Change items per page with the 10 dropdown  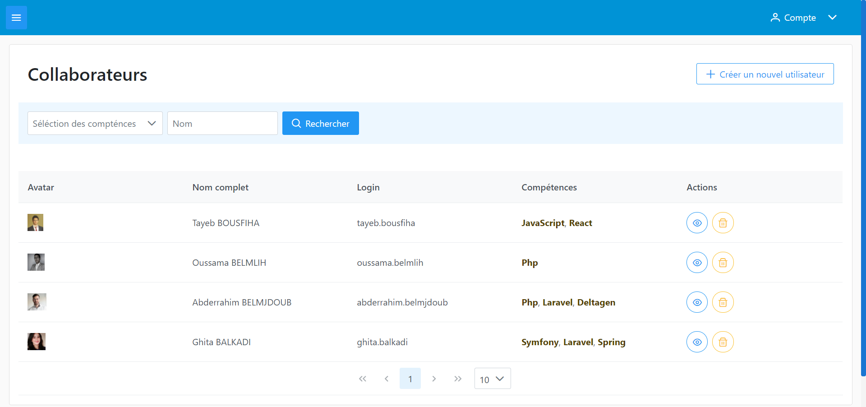click(x=492, y=379)
